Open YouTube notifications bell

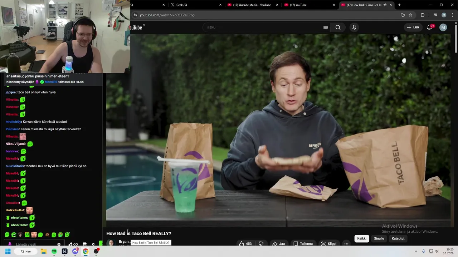(x=430, y=27)
